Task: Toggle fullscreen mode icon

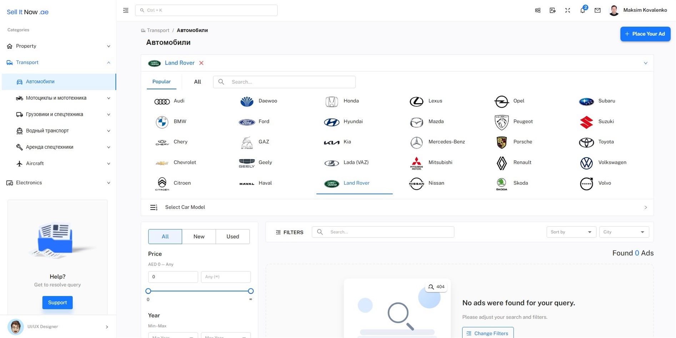Action: click(567, 10)
